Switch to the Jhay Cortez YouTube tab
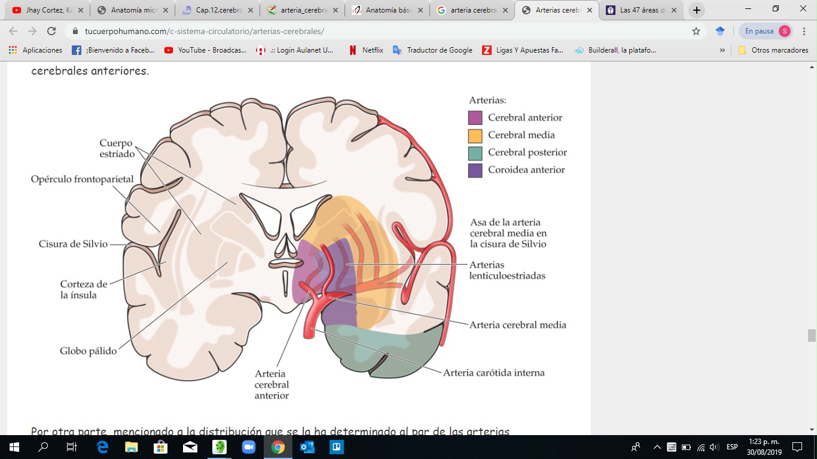Screen dimensions: 817x459 [x=45, y=10]
